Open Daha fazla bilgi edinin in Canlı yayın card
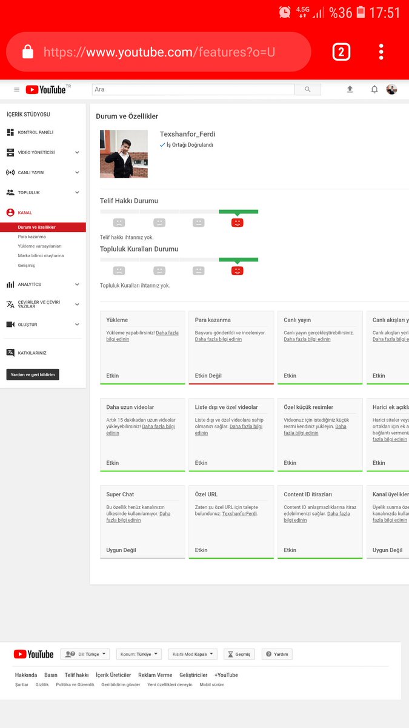This screenshot has width=409, height=728. [307, 339]
